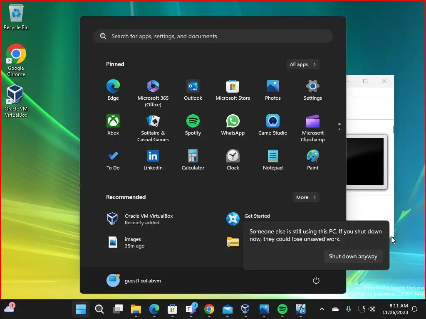This screenshot has height=319, width=426.
Task: Open Settings from the pinned apps
Action: [313, 90]
